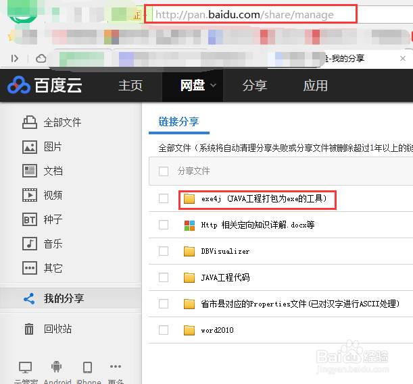413x384 pixels.
Task: Switch to the 链接分享 tab
Action: [179, 121]
